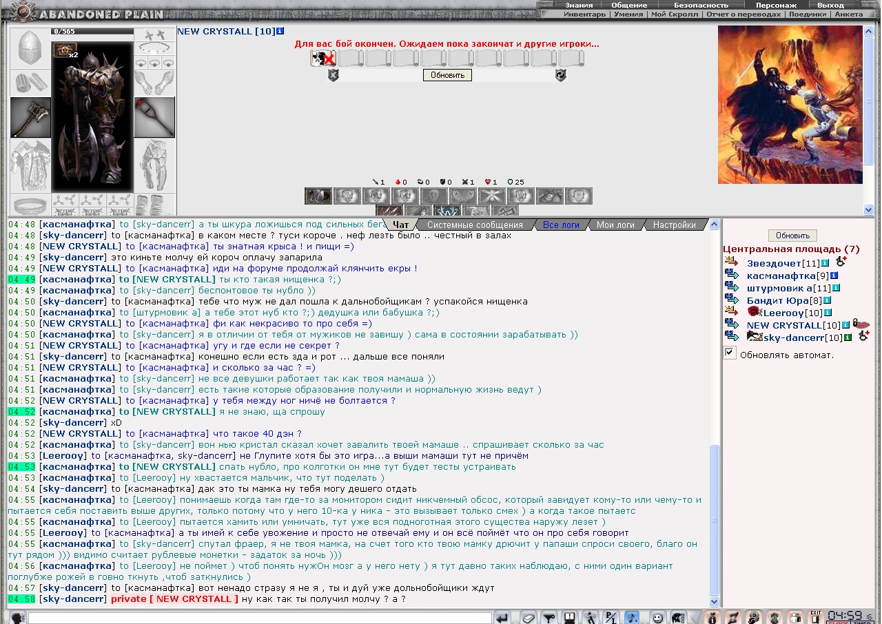Click the x2 effect icon on character
The image size is (882, 624).
(64, 51)
